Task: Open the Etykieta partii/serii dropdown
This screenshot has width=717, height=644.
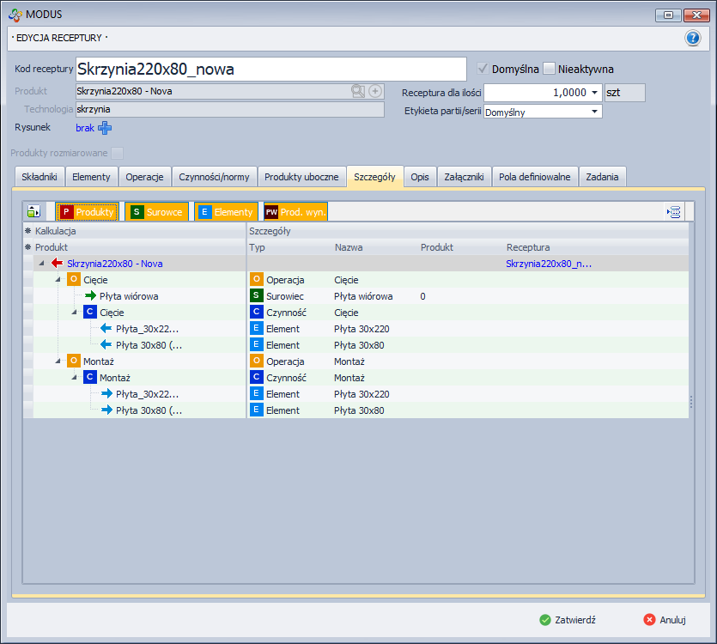Action: 593,112
